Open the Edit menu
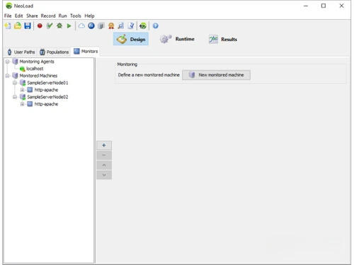 click(19, 16)
